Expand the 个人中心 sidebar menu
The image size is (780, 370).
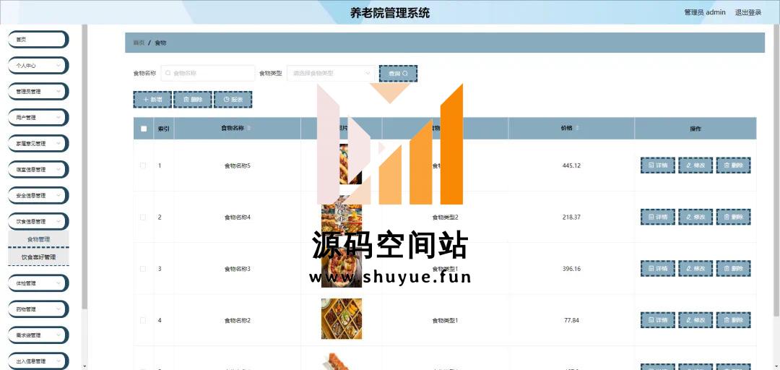[38, 65]
